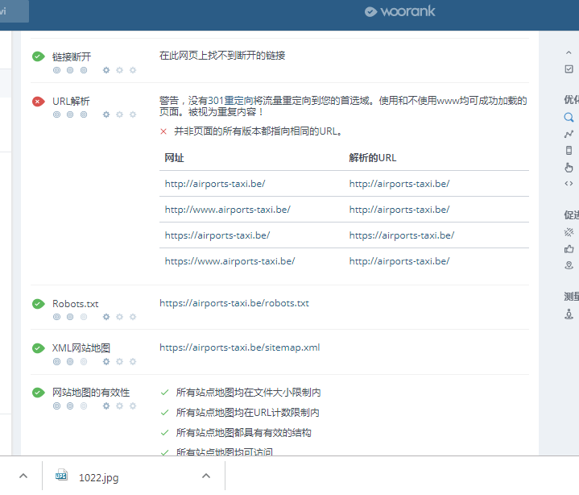Open resolved URL in the https://www row
Screen dimensions: 579x495
pyautogui.click(x=399, y=261)
